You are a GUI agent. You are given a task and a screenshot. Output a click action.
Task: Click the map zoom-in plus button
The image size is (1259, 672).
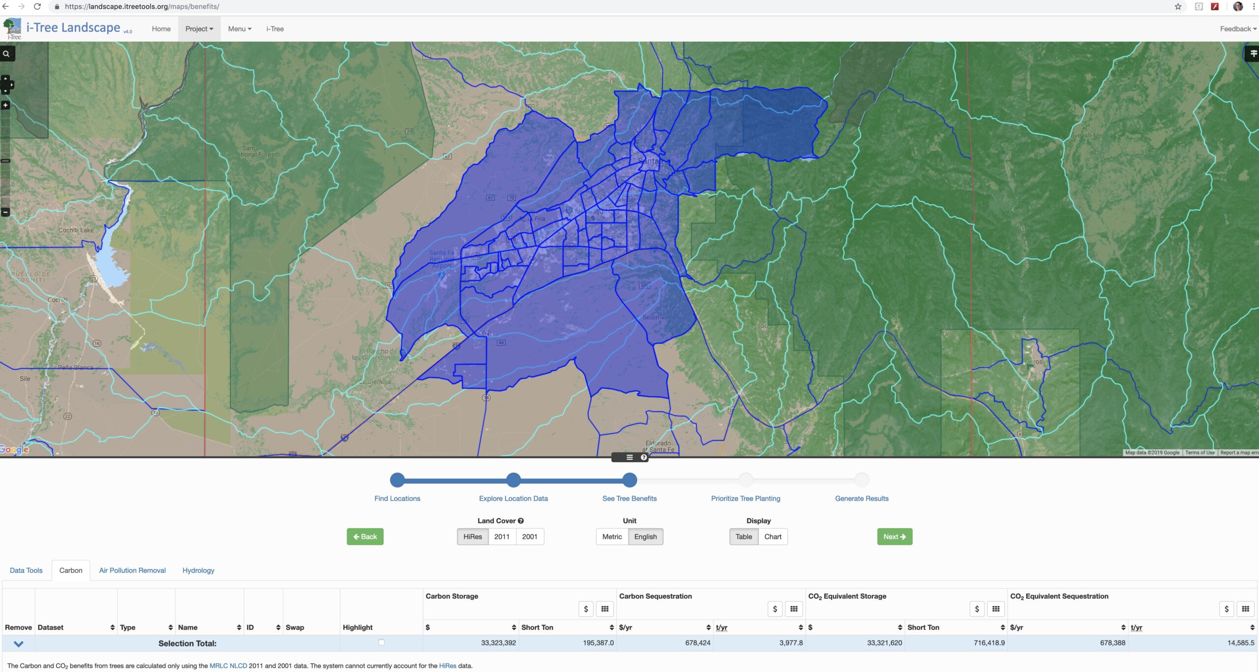pos(5,105)
